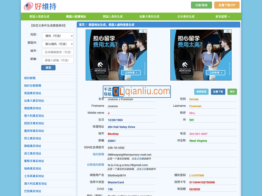Viewport: 262px width, 196px height.
Task: Focus the 邮编 zip code field
Action: tap(58, 61)
